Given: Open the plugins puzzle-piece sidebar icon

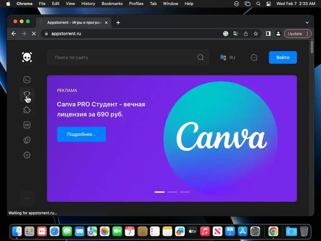Looking at the screenshot, I should (27, 110).
